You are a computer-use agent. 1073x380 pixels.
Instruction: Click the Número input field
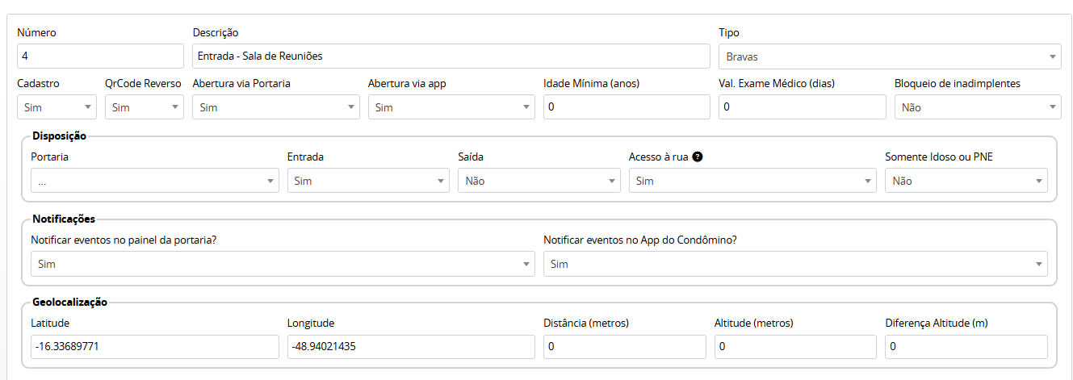100,56
